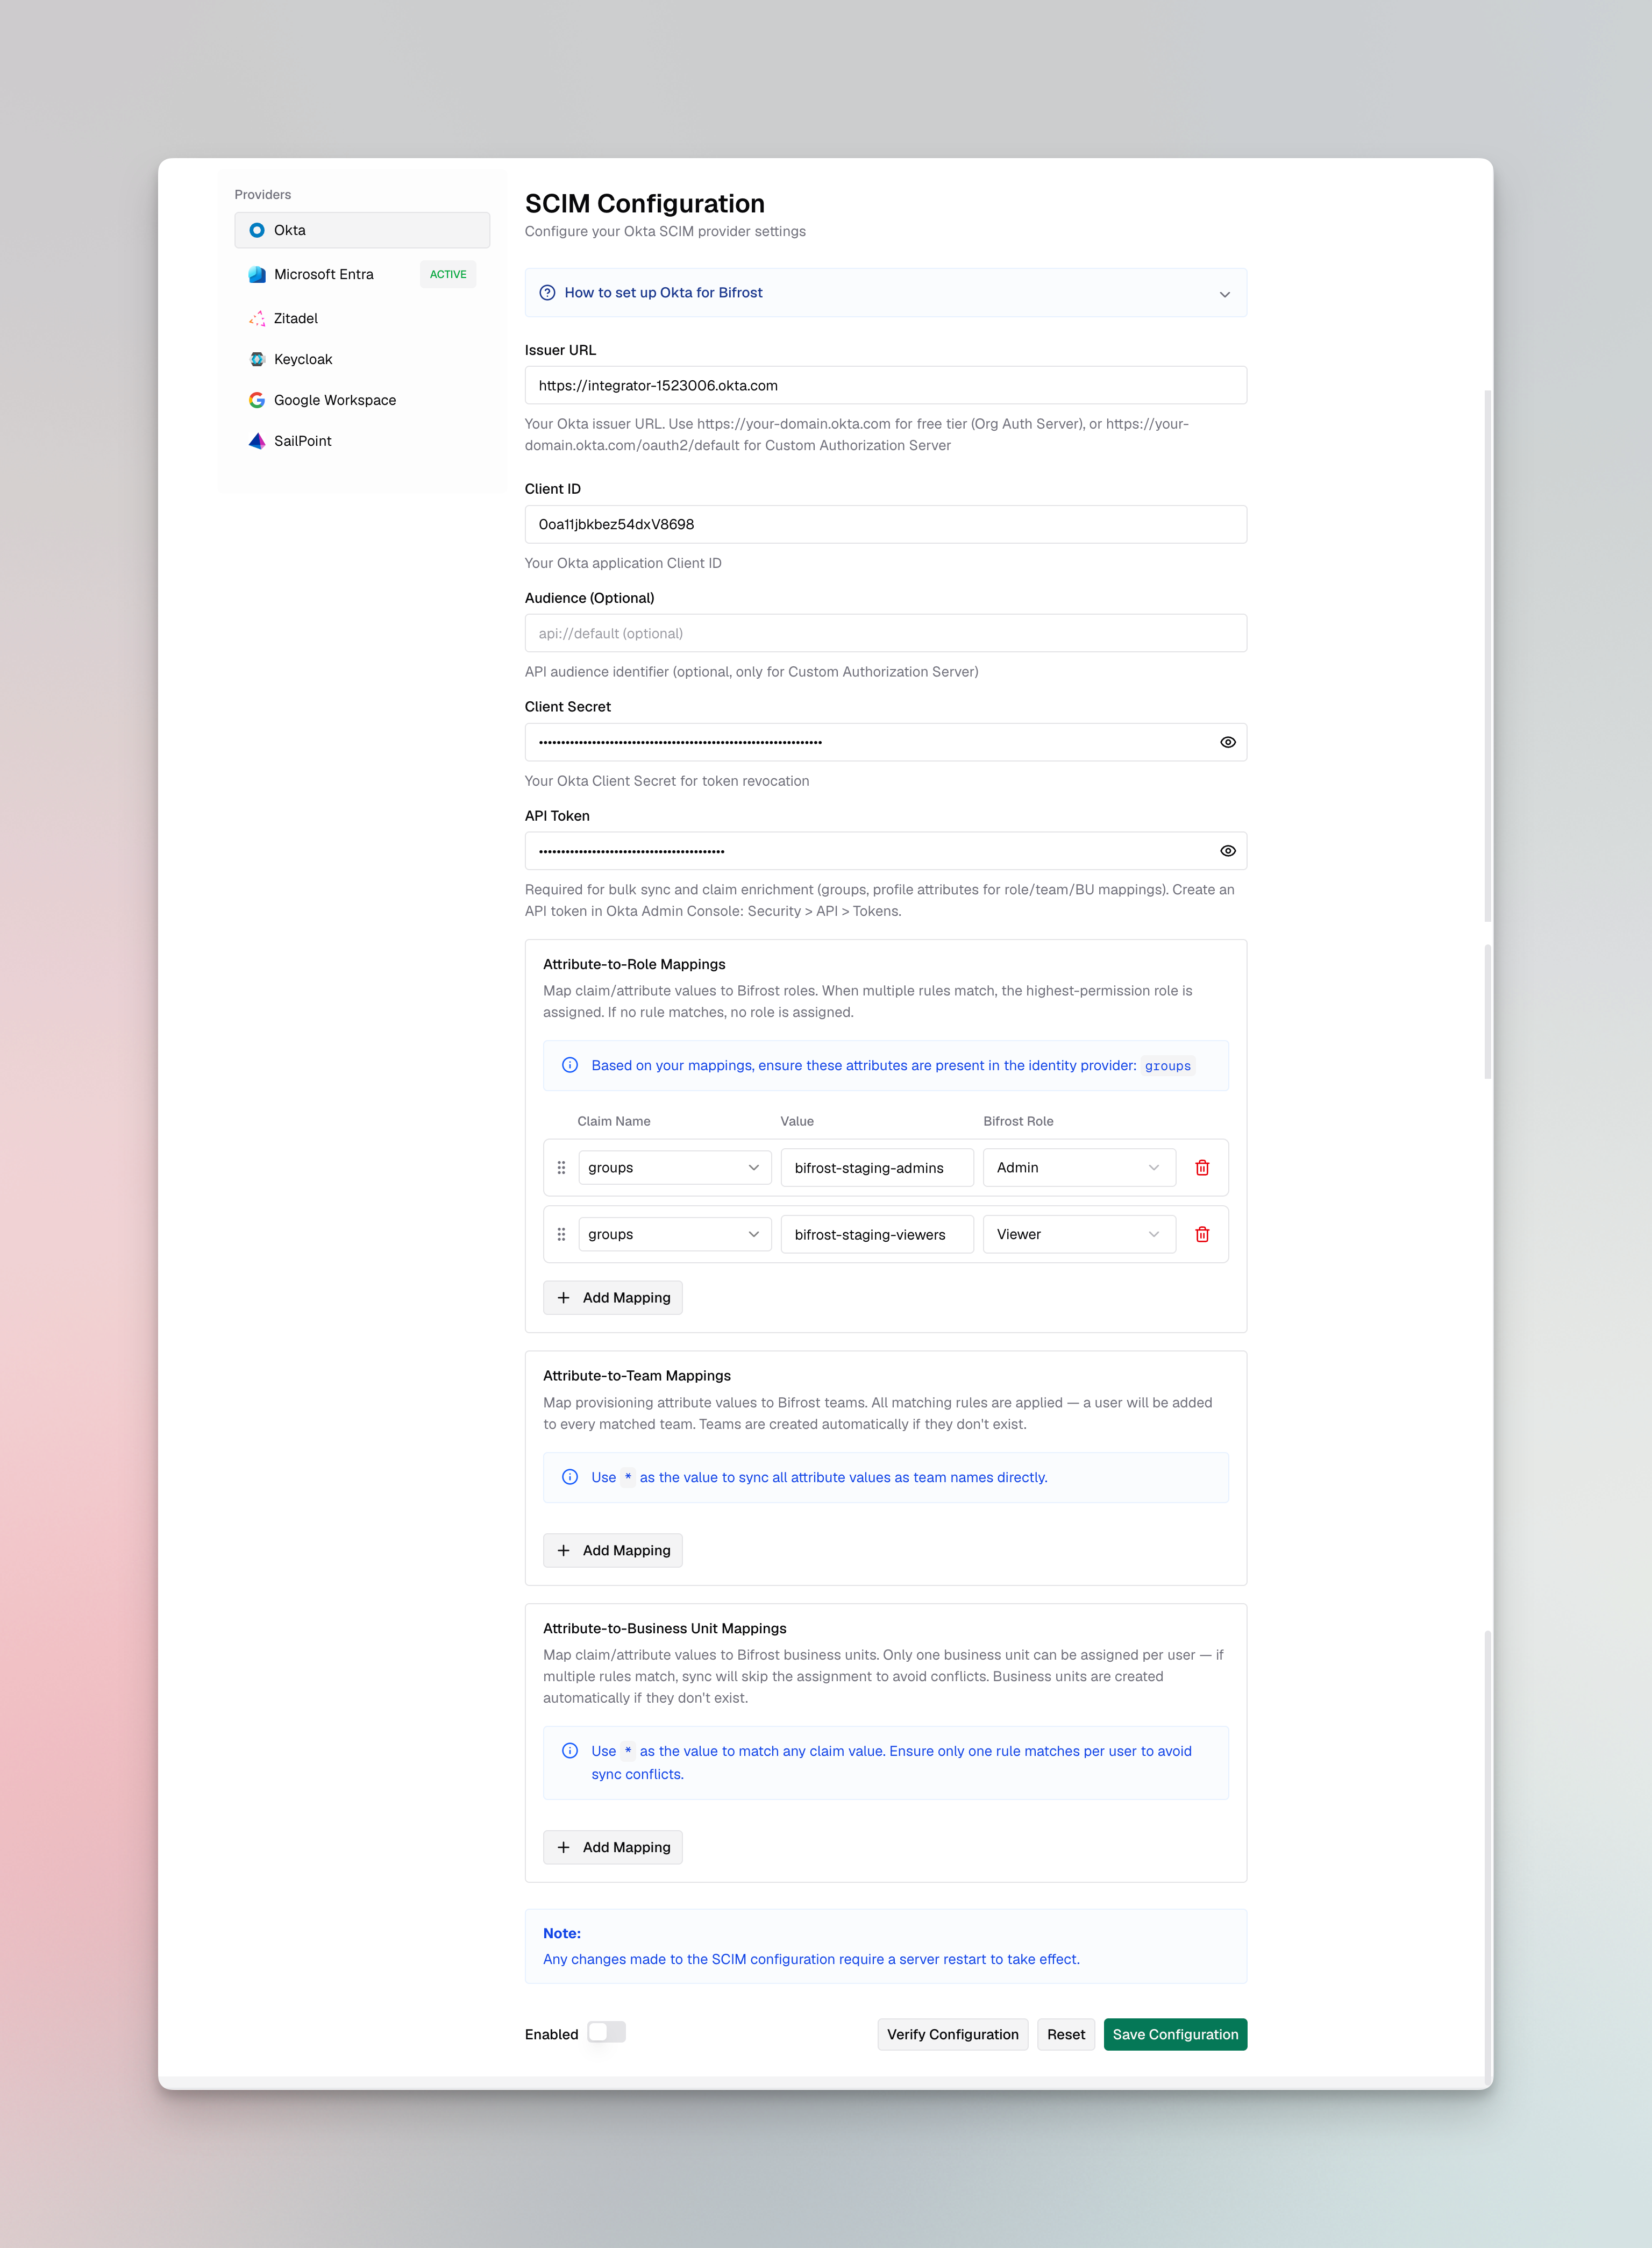Image resolution: width=1652 pixels, height=2248 pixels.
Task: Reveal the Client Secret with the eye icon
Action: [x=1228, y=742]
